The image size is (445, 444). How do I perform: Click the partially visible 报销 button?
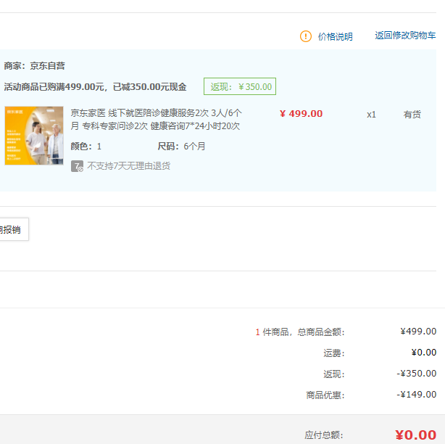(x=14, y=229)
